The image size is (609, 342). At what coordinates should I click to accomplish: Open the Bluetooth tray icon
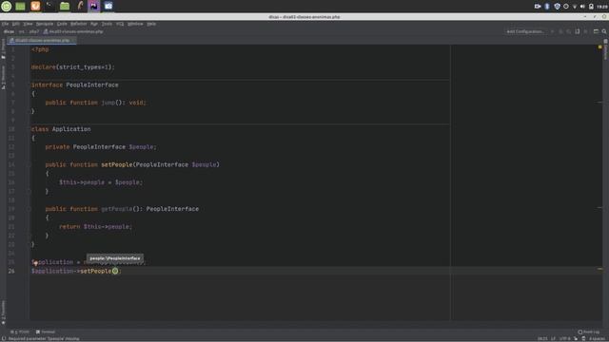(547, 7)
